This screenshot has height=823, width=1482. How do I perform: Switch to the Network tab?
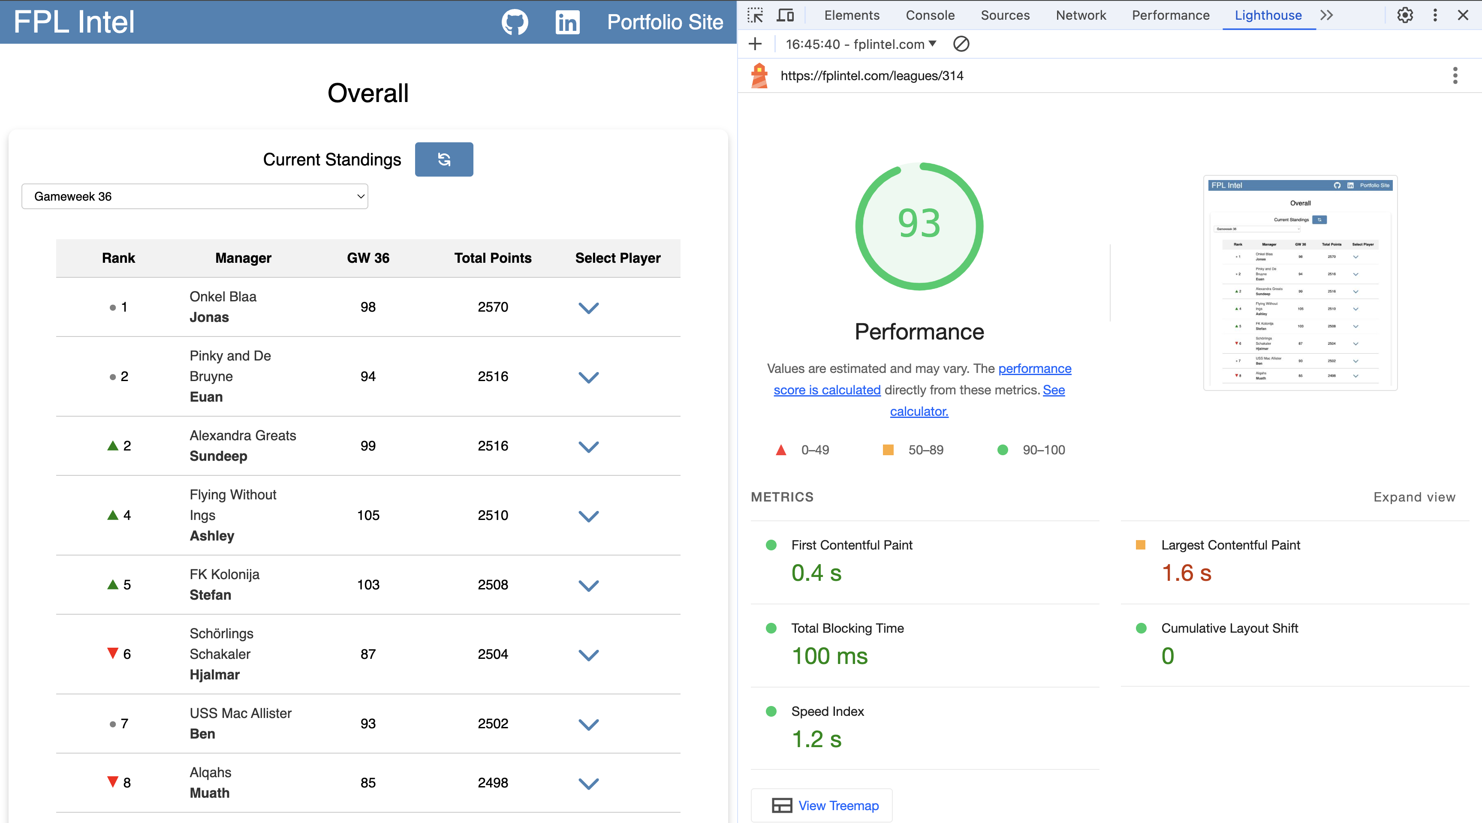click(x=1081, y=15)
